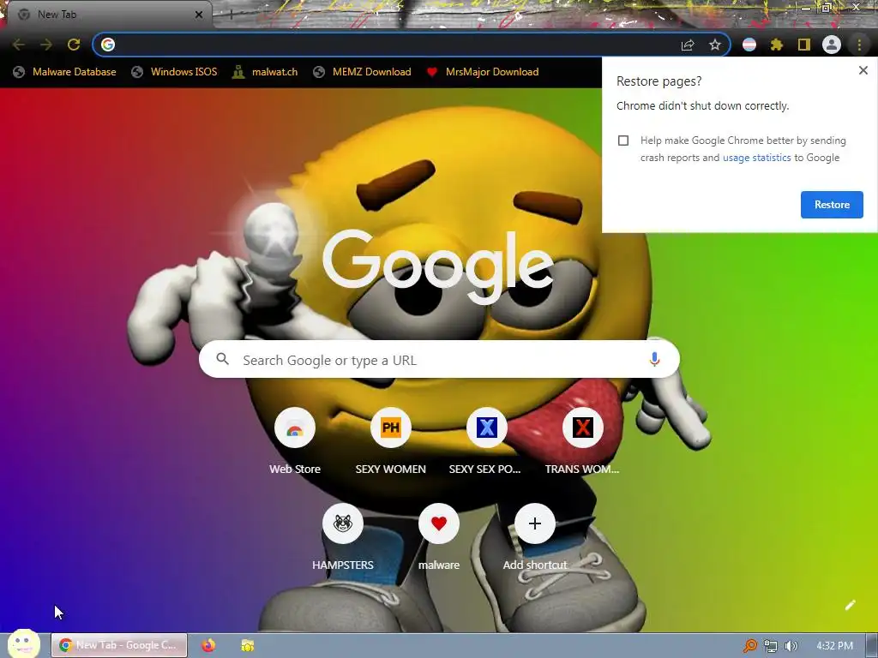
Task: Click the striped flag extension icon
Action: coord(749,45)
